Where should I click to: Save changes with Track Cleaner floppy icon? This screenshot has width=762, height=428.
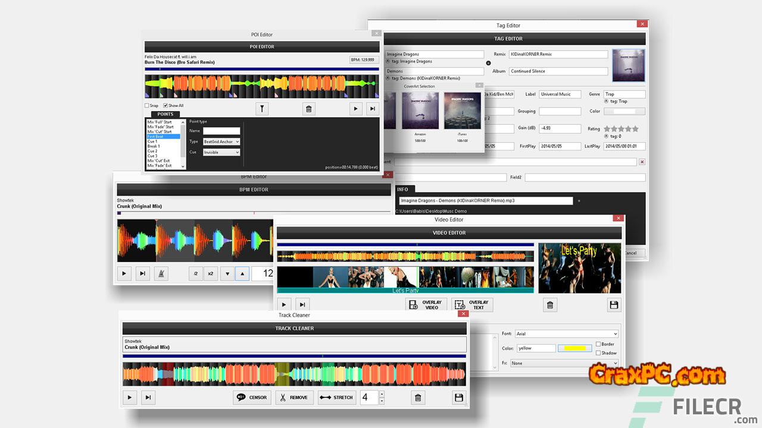(458, 398)
